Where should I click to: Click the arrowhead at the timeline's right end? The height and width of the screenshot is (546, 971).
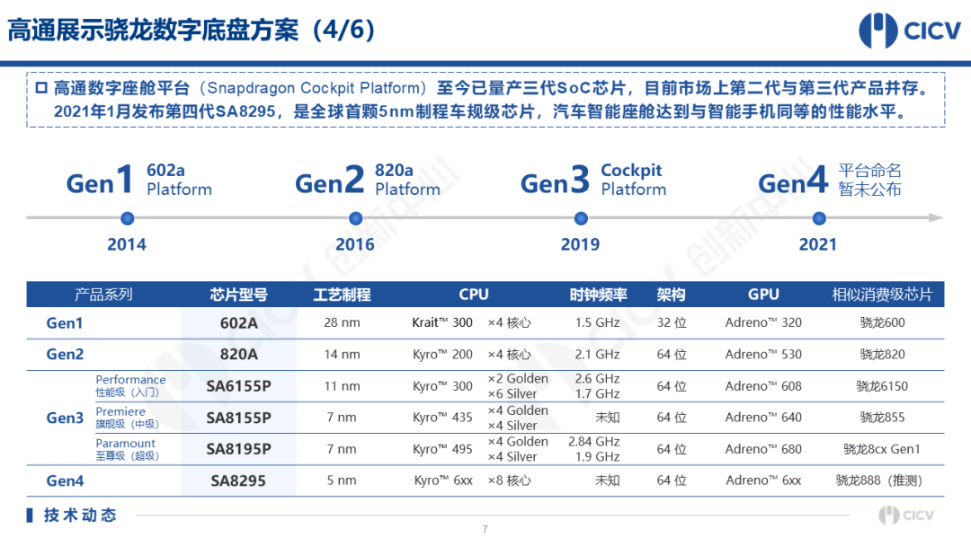tap(936, 218)
